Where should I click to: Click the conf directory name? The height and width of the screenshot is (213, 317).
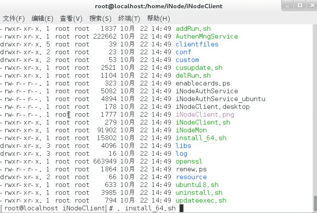pyautogui.click(x=183, y=52)
